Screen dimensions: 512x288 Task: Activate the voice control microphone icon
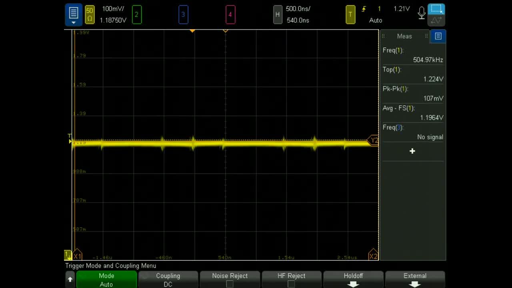point(421,12)
